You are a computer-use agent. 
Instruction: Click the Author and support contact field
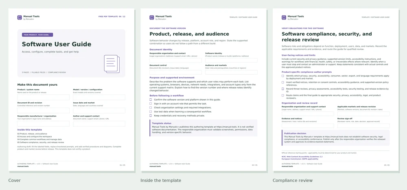click(99, 124)
